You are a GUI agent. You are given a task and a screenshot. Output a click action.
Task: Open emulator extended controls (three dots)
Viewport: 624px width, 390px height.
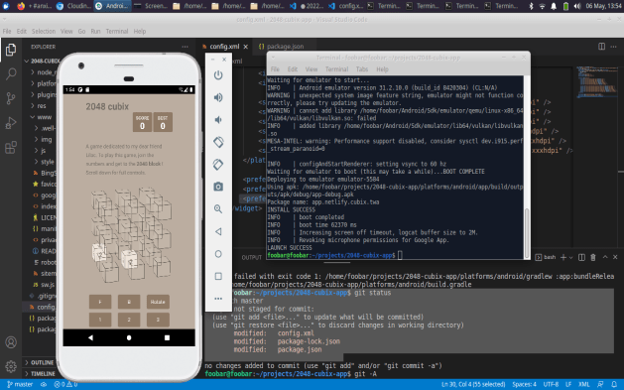218,298
